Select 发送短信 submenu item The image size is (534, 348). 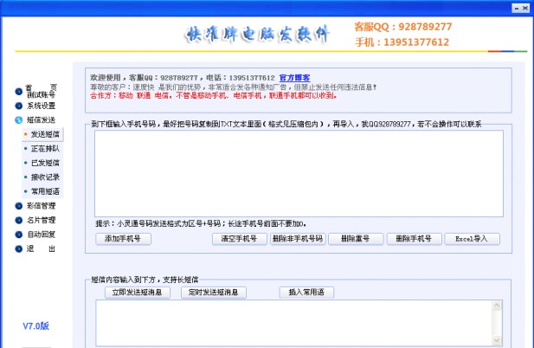(45, 134)
